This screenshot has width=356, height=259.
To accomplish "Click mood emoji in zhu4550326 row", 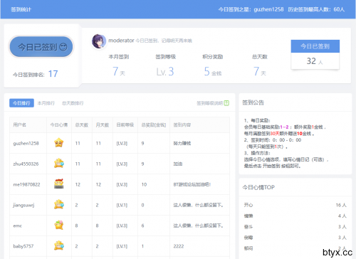I will [58, 164].
